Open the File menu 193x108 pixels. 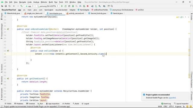[x=6, y=2]
